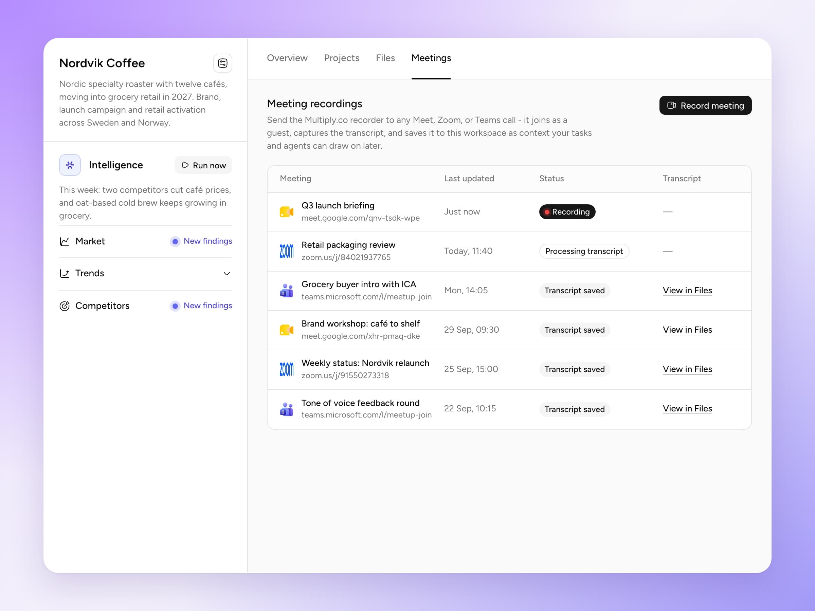This screenshot has width=815, height=611.
Task: Click Teams icon for Tone of voice feedback
Action: (x=286, y=409)
